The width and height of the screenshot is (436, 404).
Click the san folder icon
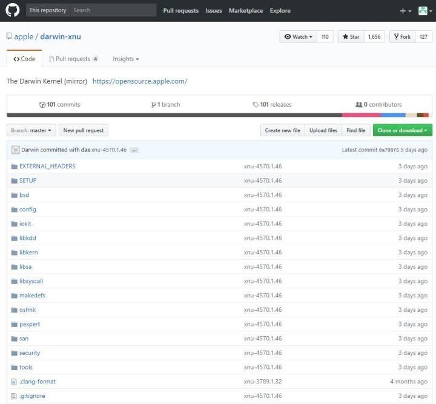coord(14,339)
